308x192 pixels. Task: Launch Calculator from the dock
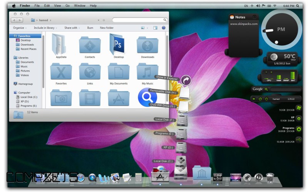(138, 178)
